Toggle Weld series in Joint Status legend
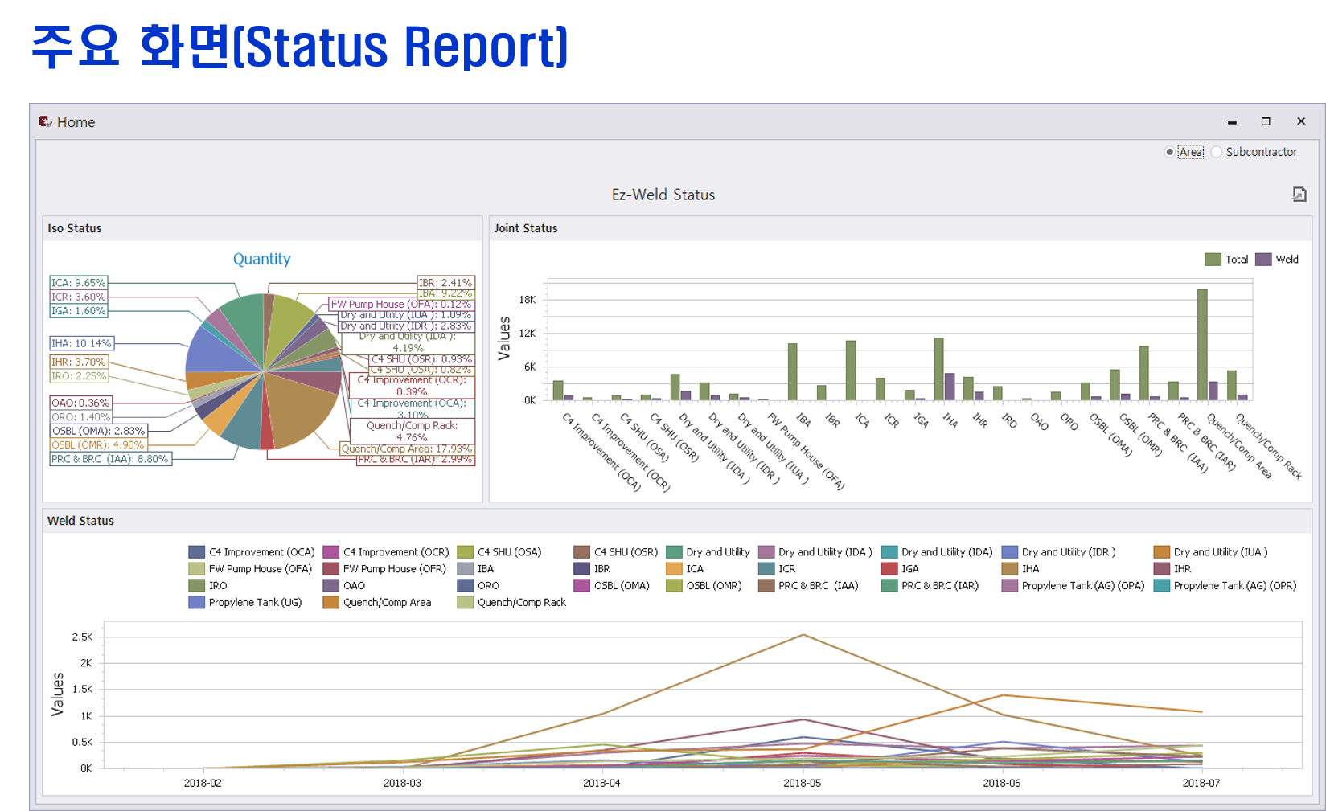The width and height of the screenshot is (1326, 811). tap(1277, 260)
